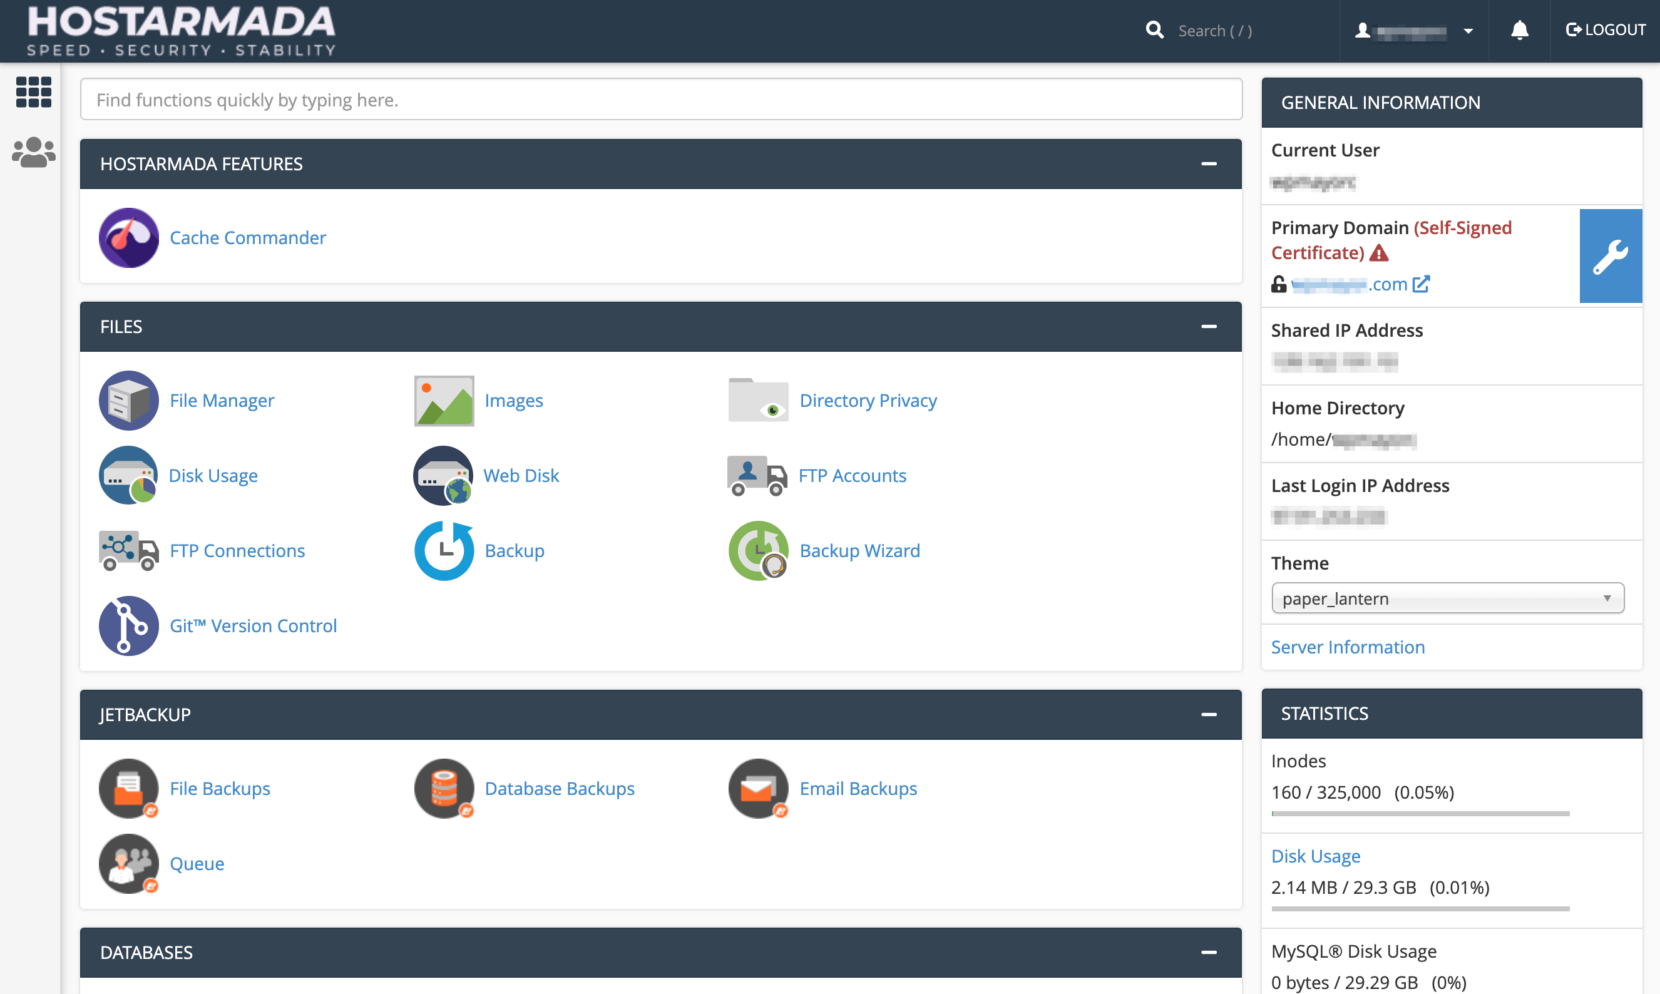
Task: Click the General Information panel header
Action: pos(1451,103)
